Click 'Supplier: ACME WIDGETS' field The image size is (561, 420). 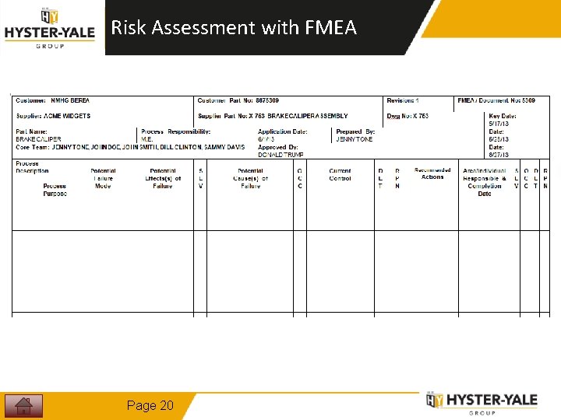tap(53, 116)
